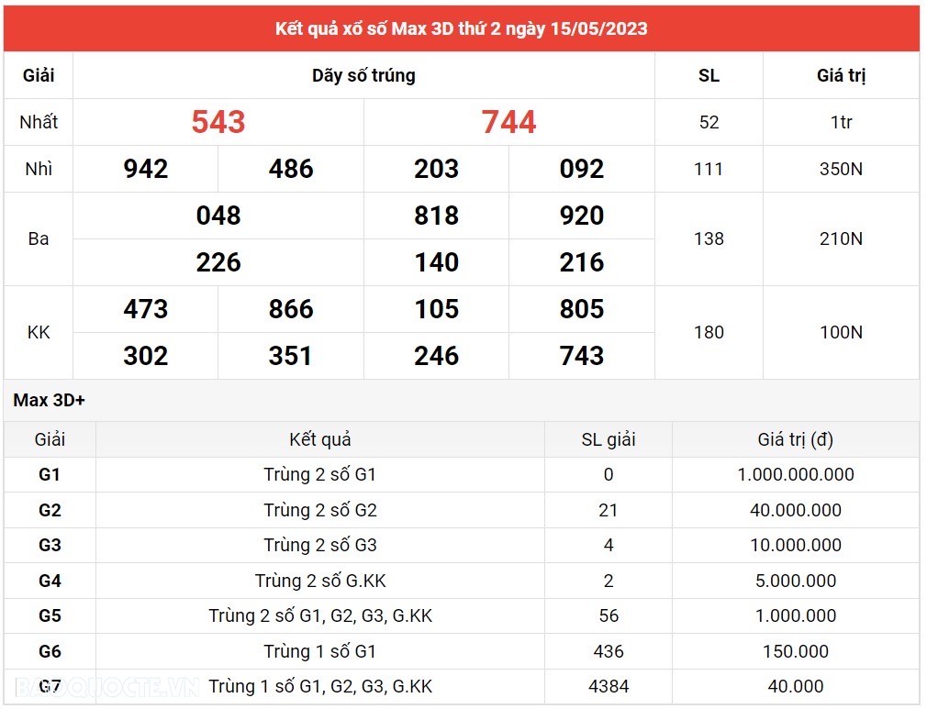This screenshot has width=927, height=709.
Task: Click the 'SL' column header
Action: coord(709,76)
